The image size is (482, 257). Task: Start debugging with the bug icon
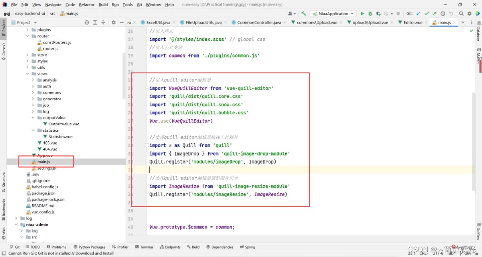tap(370, 14)
